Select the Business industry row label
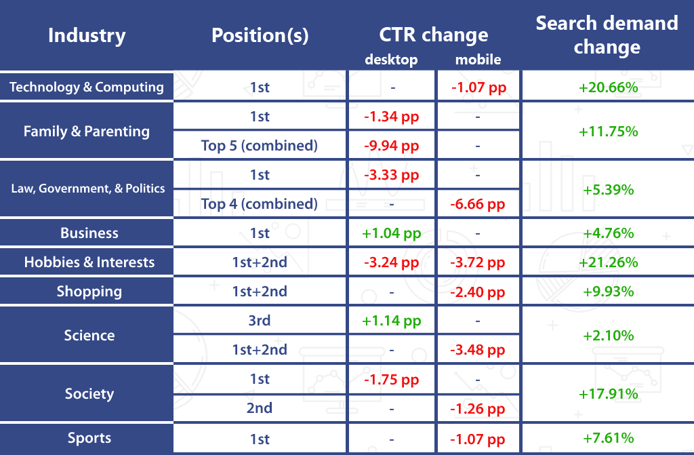Viewport: 694px width, 455px height. pyautogui.click(x=89, y=233)
